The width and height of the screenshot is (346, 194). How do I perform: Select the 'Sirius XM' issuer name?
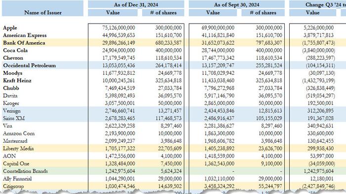coord(14,118)
